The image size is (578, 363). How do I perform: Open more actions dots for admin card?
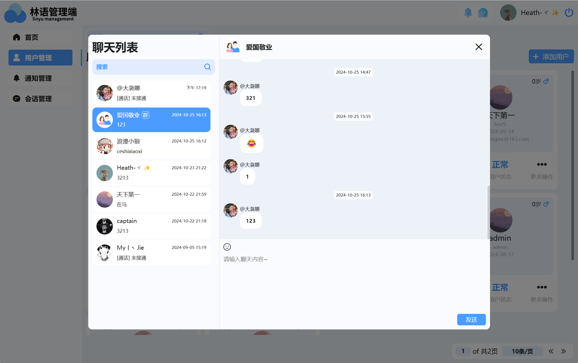(x=542, y=287)
